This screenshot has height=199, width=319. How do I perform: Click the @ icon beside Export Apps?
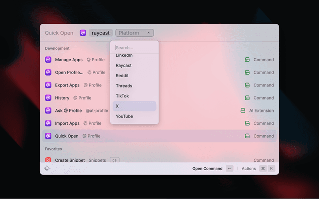click(48, 85)
